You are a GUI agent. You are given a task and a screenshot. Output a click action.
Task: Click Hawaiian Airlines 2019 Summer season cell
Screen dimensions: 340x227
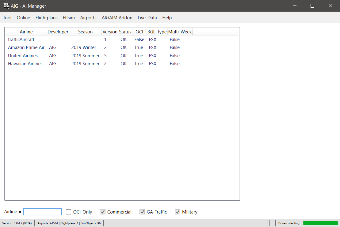[86, 64]
